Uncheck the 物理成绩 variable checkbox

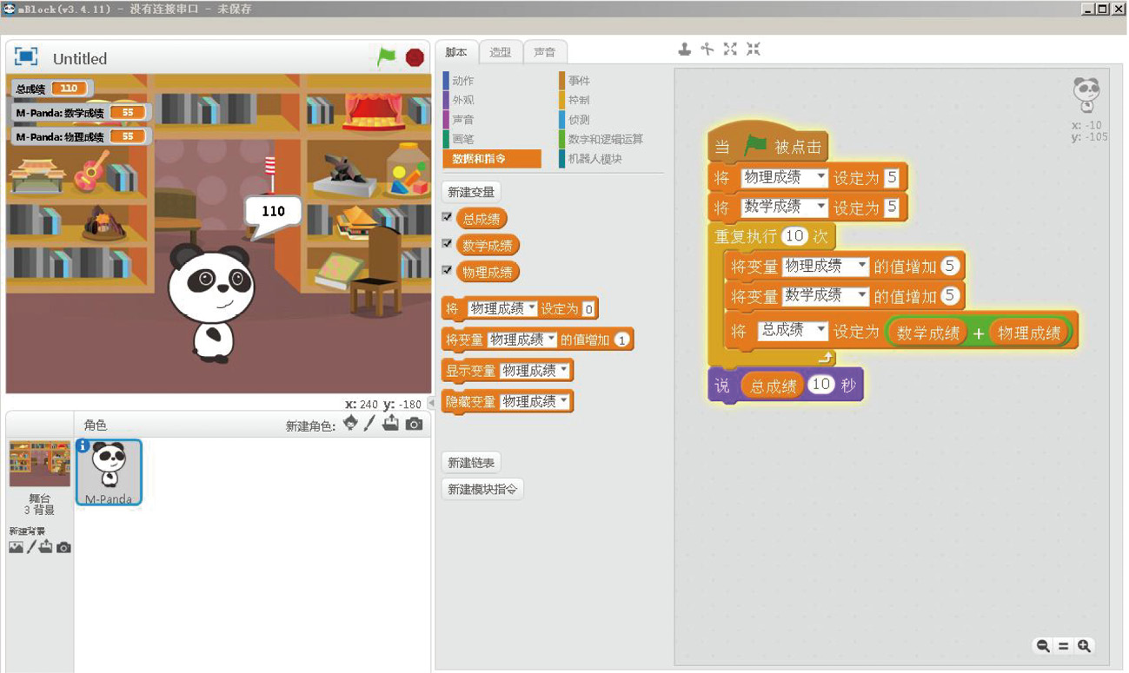coord(447,271)
